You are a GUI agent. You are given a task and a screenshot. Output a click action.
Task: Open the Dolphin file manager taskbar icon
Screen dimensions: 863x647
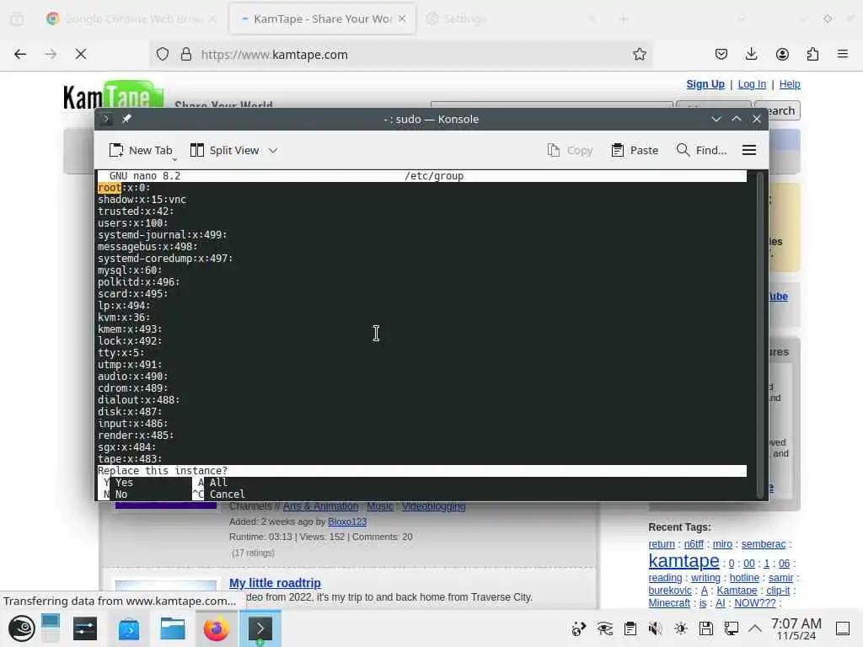coord(172,628)
